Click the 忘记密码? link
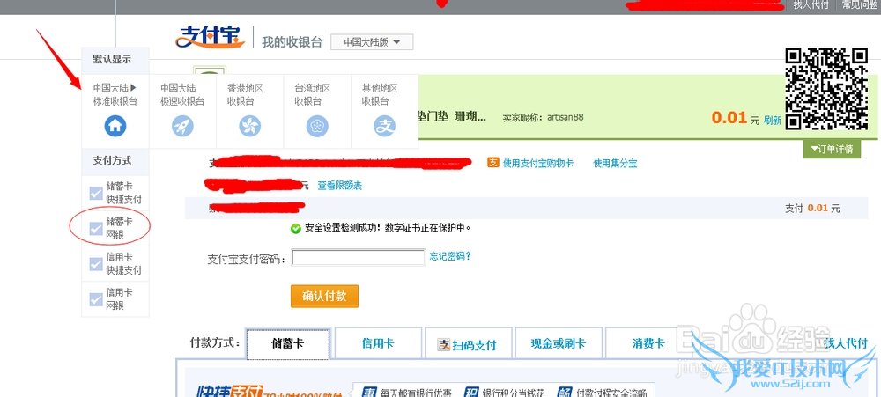Screen dimensions: 881x397 coord(450,257)
